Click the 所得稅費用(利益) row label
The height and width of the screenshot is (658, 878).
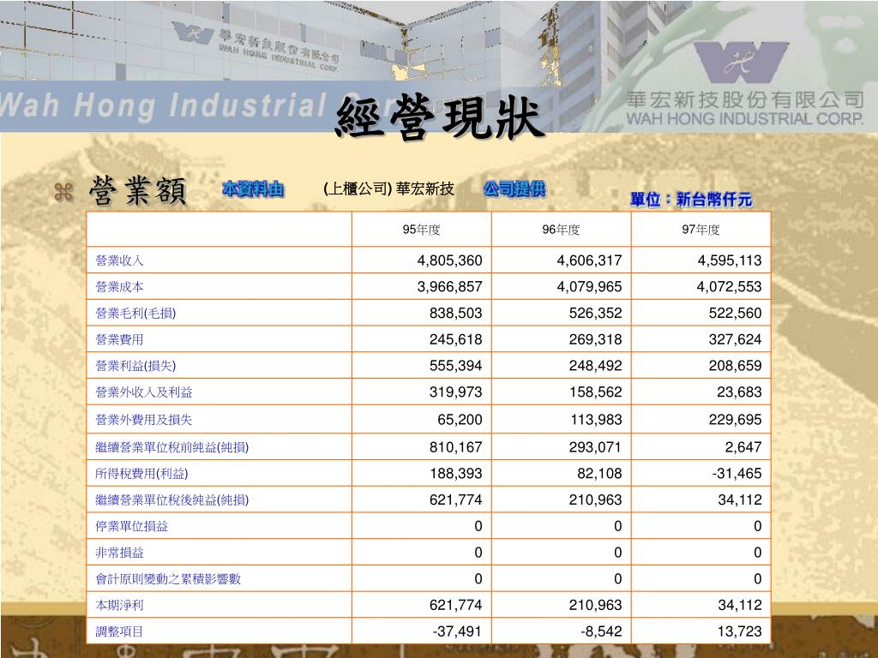[x=141, y=473]
